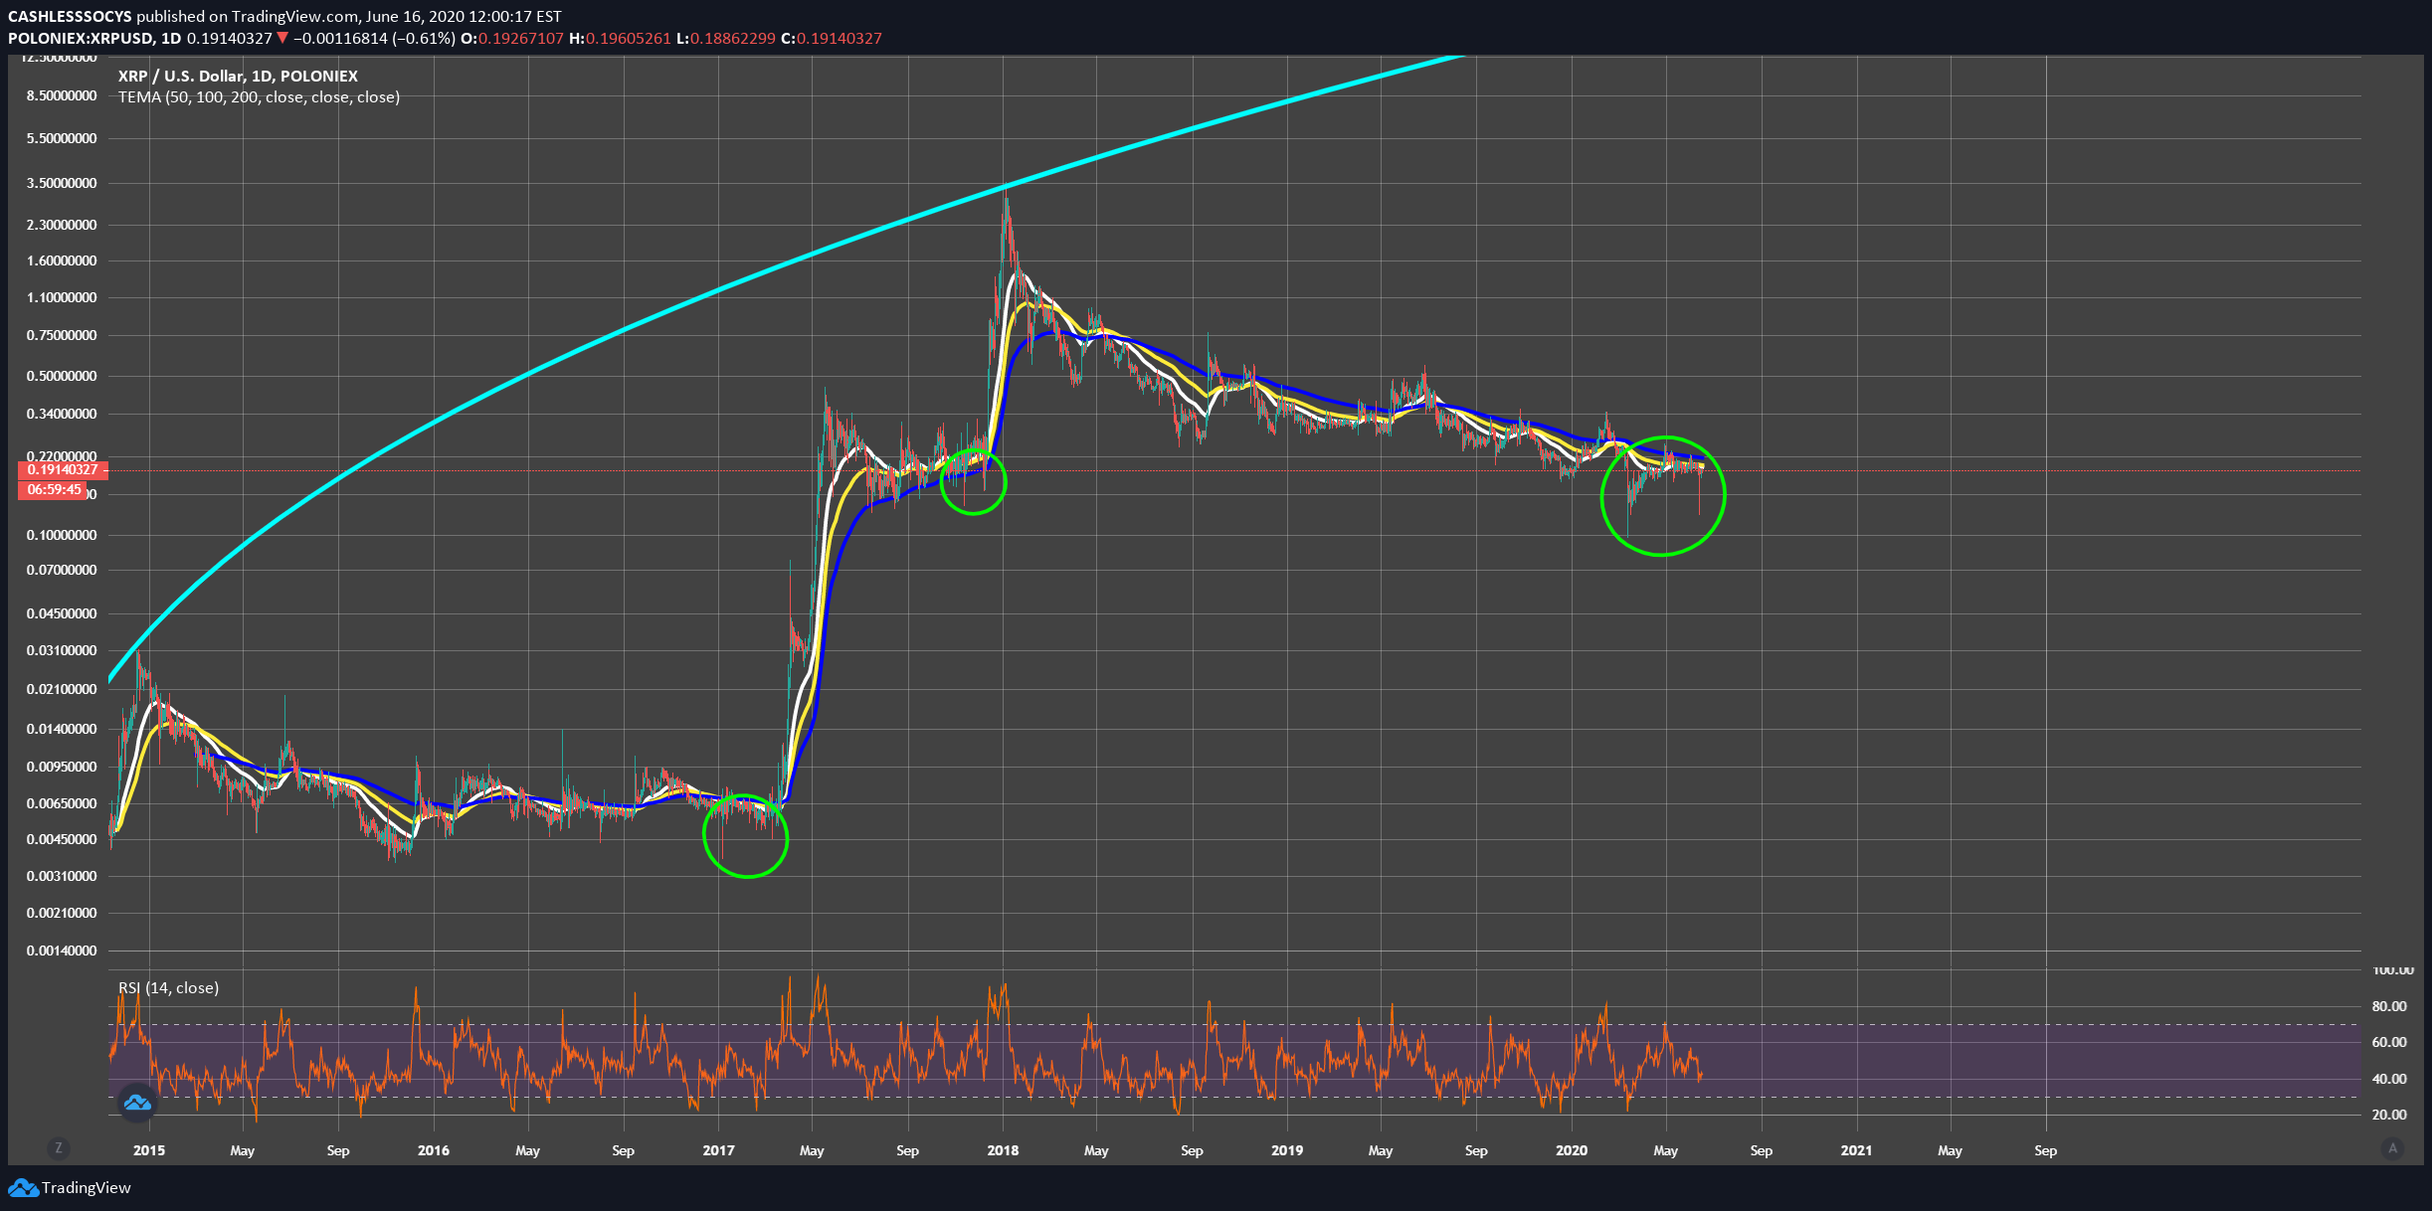Click the red down-arrow price change indicator
Screen dimensions: 2432x1211
(282, 39)
